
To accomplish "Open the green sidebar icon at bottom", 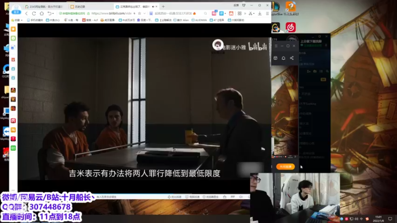I will tap(13, 148).
